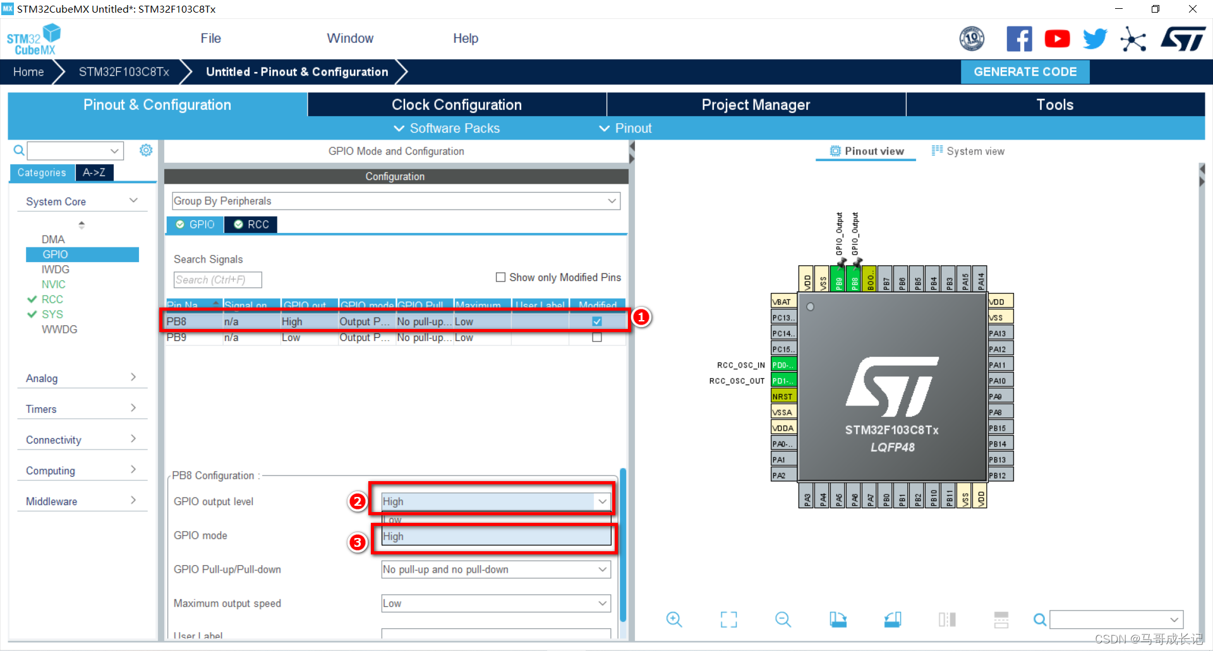Screen dimensions: 1213x651
Task: Select DMA in System Core list
Action: pyautogui.click(x=53, y=239)
